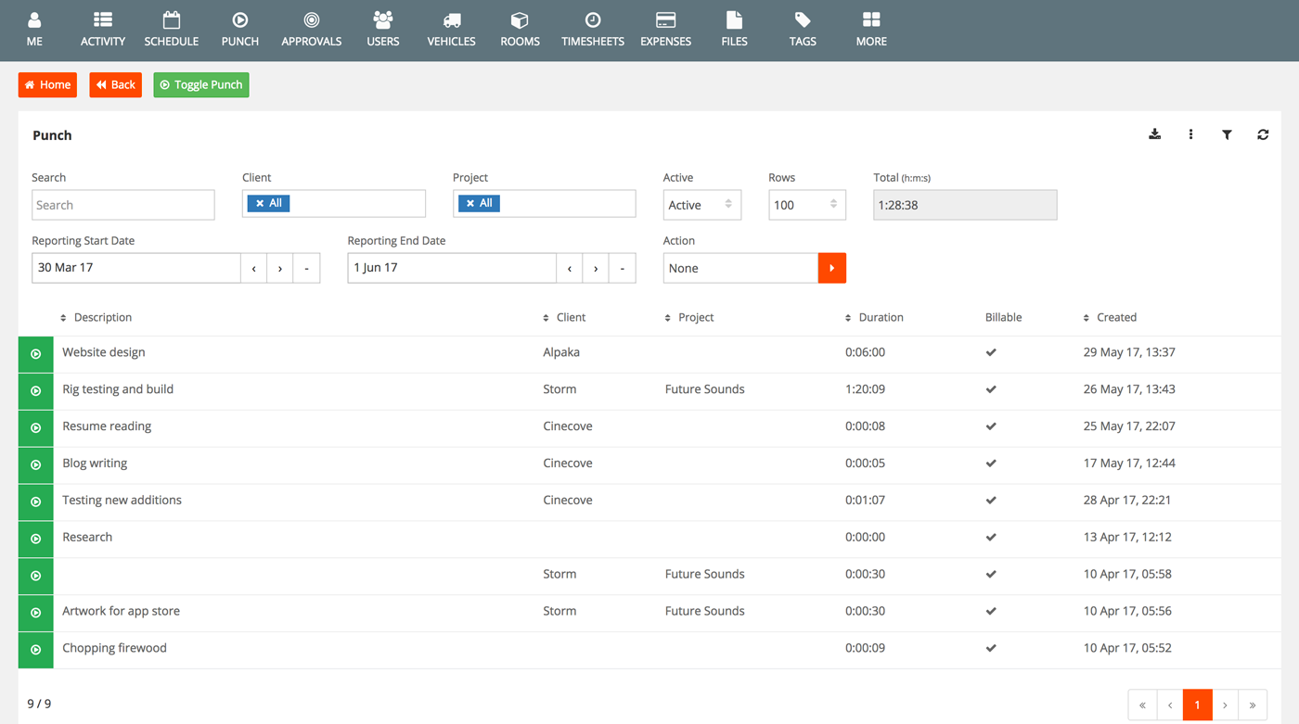Open Approvals in top menu
This screenshot has height=724, width=1299.
click(311, 30)
